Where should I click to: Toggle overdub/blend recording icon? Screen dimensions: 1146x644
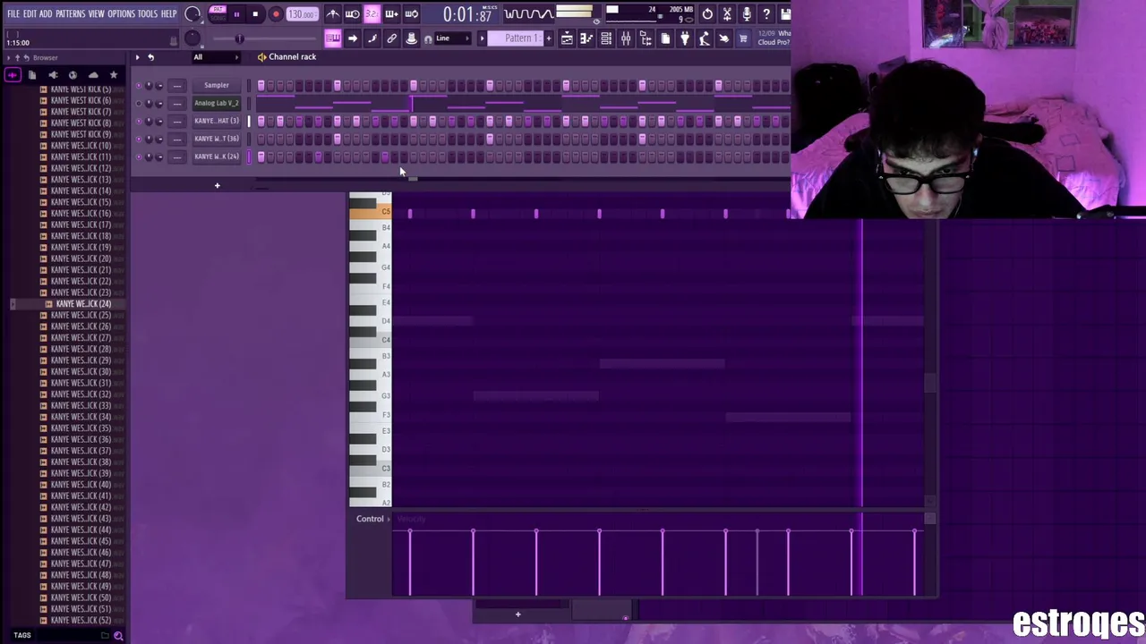point(391,13)
